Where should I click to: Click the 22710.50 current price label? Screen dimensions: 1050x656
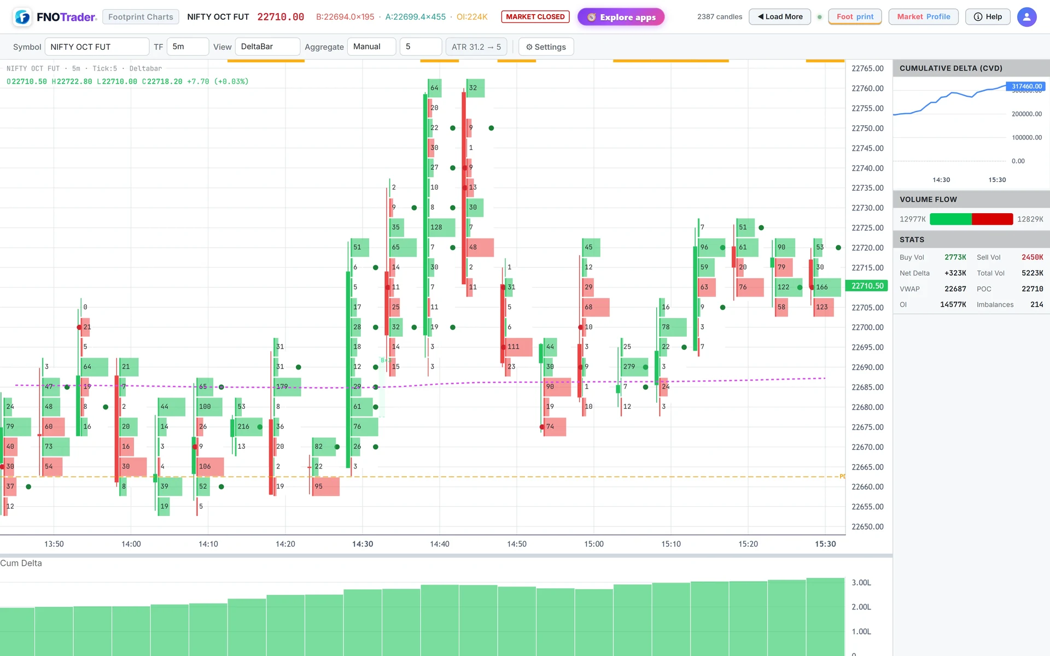click(867, 286)
